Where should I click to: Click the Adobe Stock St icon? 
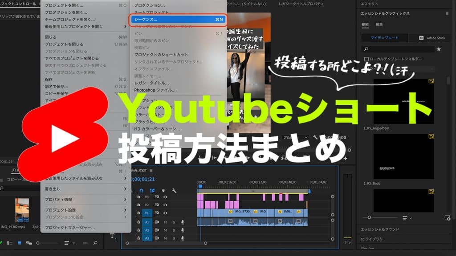pos(421,38)
